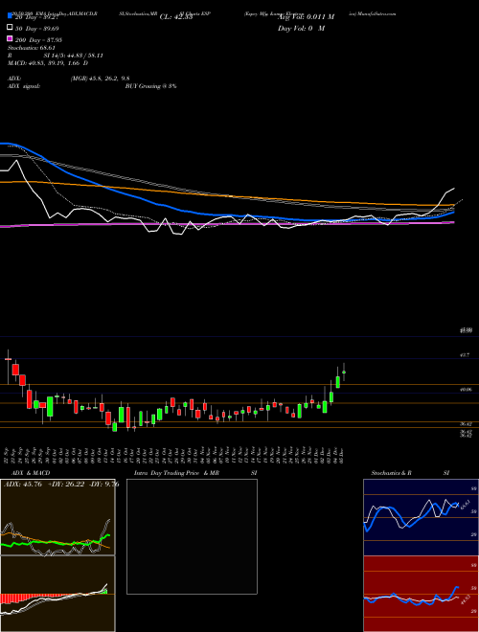Screen dimensions: 479x632
Task: Click the blue 20 Day EMA legend swatch
Action: tap(10, 15)
